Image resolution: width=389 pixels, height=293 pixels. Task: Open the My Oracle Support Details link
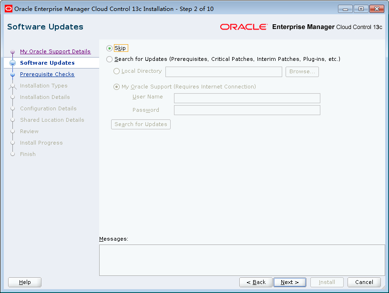tap(55, 51)
